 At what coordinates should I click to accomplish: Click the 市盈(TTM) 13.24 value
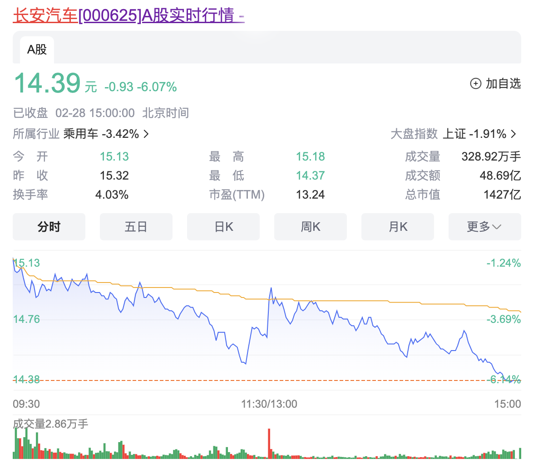[311, 195]
